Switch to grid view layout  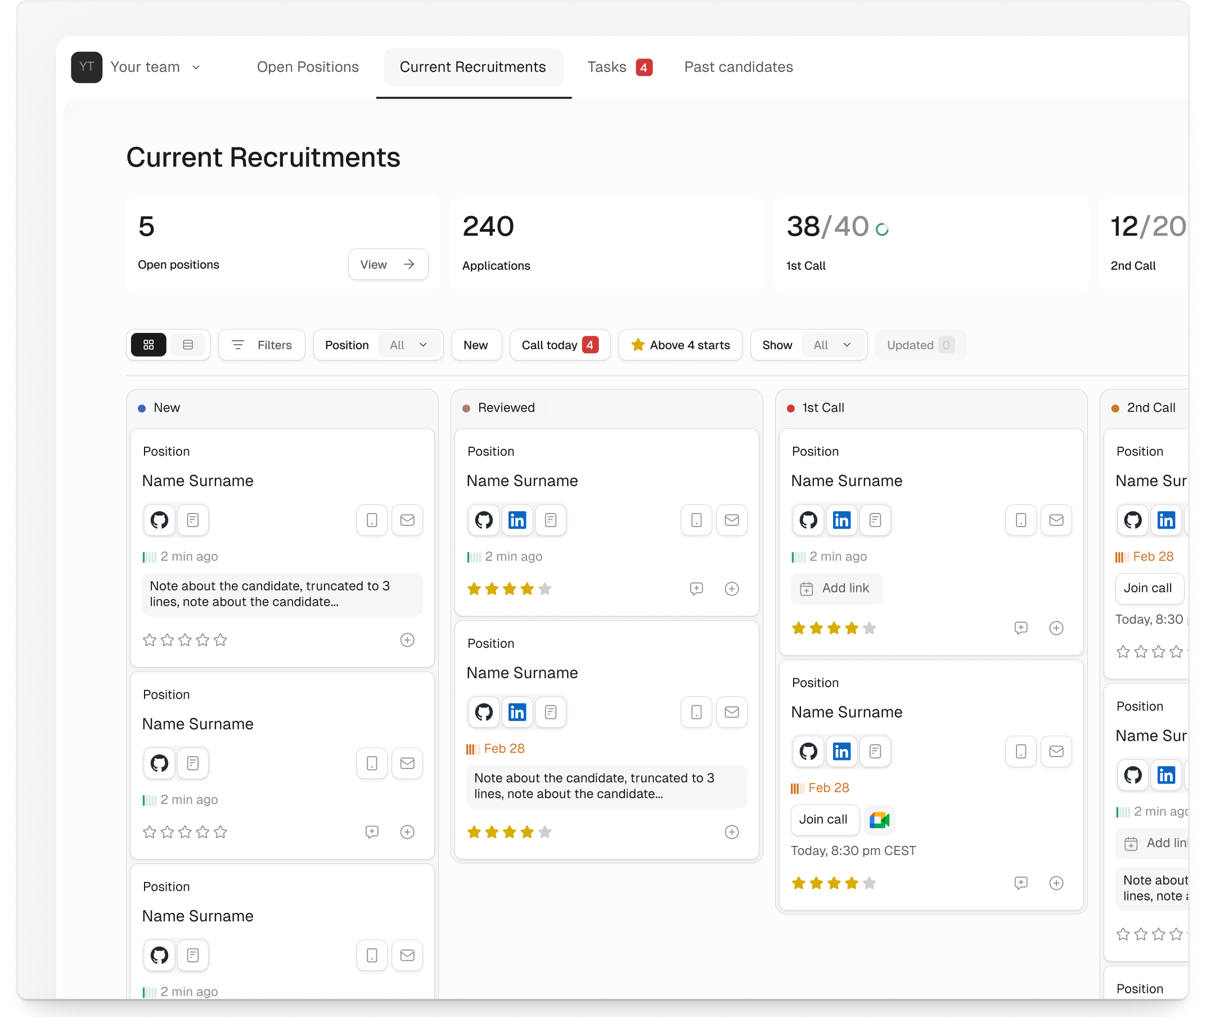[x=148, y=345]
